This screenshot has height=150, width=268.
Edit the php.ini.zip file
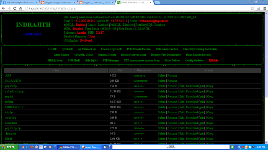coord(181,86)
